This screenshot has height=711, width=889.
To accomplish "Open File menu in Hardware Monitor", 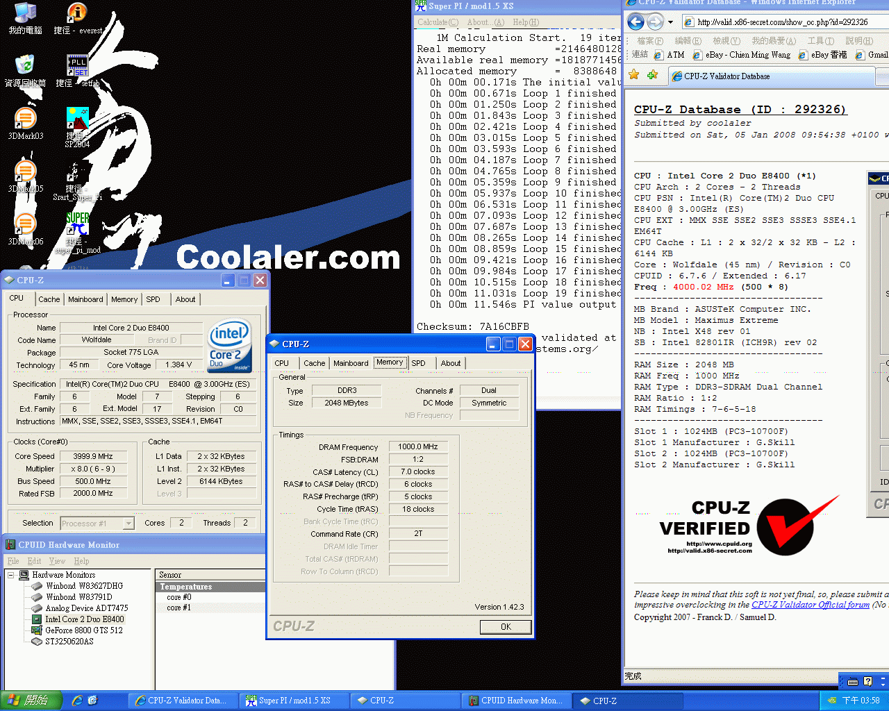I will coord(13,561).
